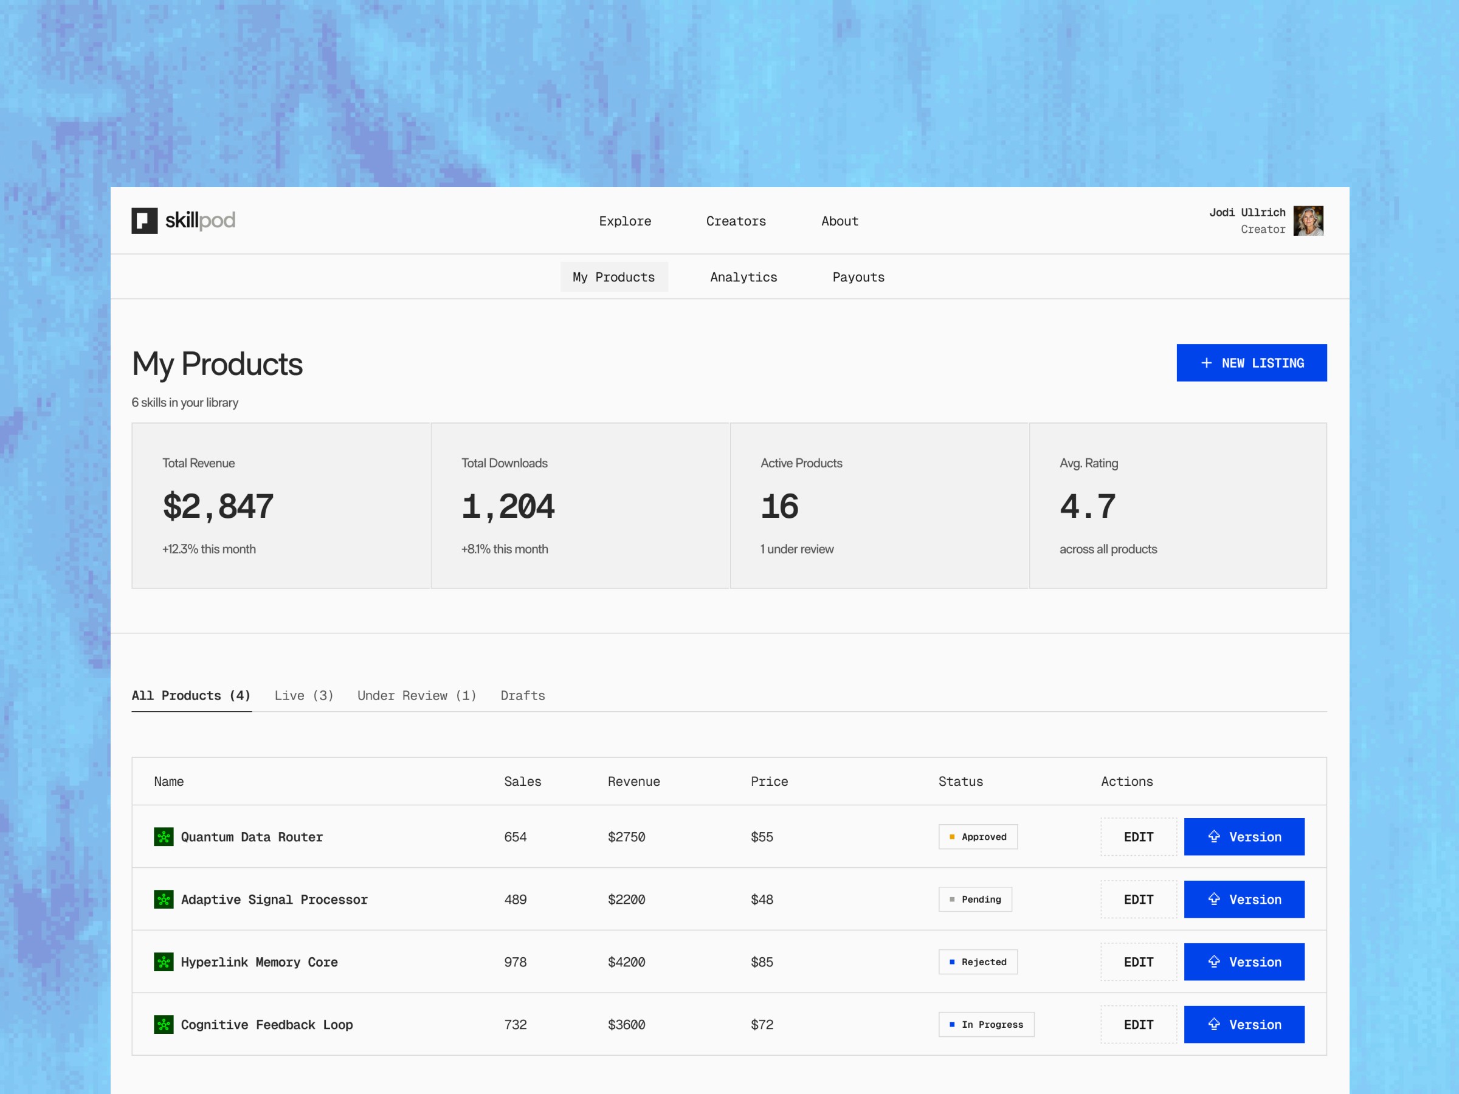Viewport: 1459px width, 1094px height.
Task: Open the About page link
Action: point(839,221)
